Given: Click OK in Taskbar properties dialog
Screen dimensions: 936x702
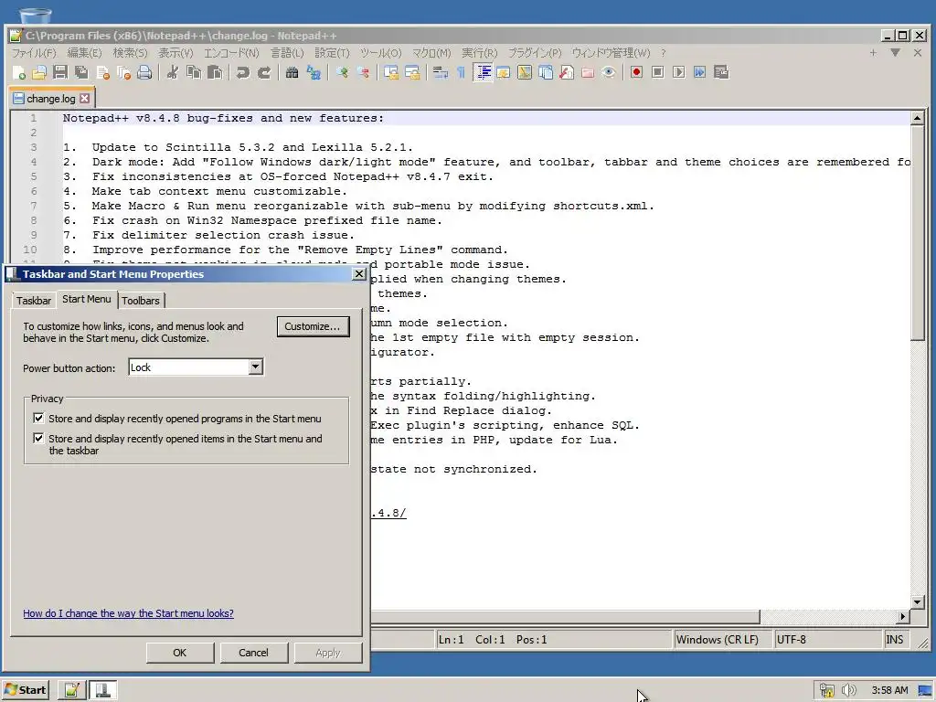Looking at the screenshot, I should (x=180, y=653).
